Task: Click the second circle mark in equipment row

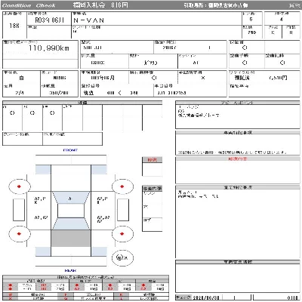Action: click(32, 113)
